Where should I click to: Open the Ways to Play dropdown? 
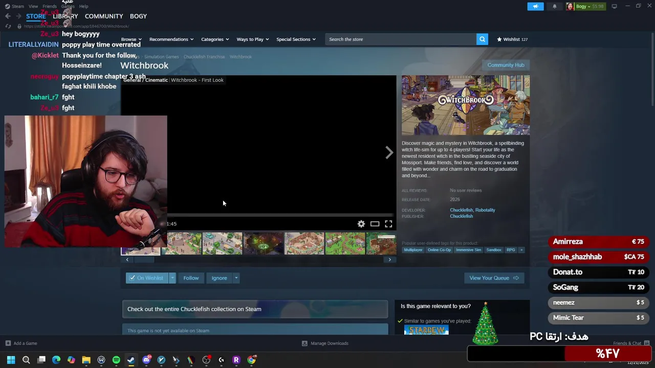pos(253,39)
